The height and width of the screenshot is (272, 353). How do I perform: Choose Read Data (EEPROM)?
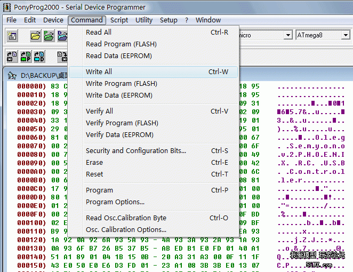[x=153, y=55]
